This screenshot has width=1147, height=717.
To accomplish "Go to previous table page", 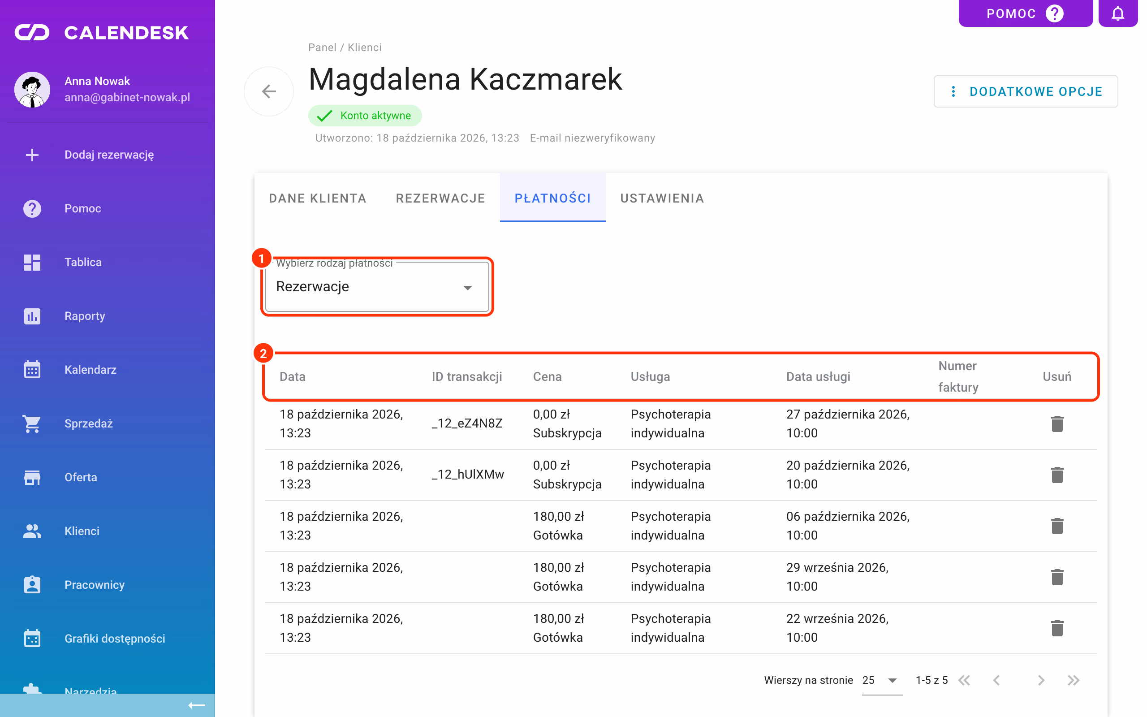I will coord(996,681).
